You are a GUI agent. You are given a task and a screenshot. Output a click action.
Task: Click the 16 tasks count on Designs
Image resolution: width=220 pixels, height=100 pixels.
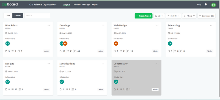(16, 89)
